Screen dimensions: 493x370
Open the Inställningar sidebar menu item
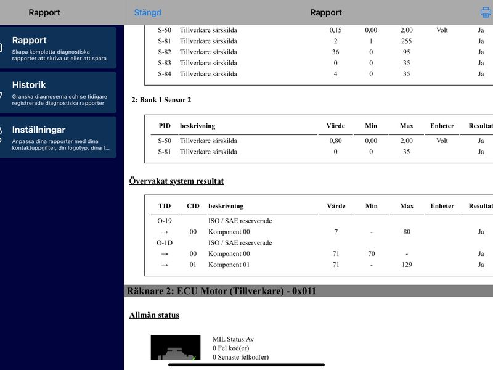point(58,137)
